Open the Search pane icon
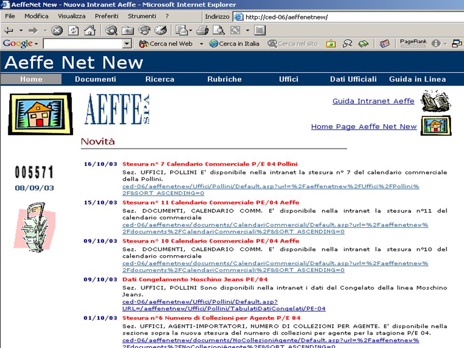The image size is (464, 348). (x=112, y=30)
